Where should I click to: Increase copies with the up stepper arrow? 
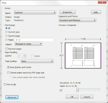25,55
